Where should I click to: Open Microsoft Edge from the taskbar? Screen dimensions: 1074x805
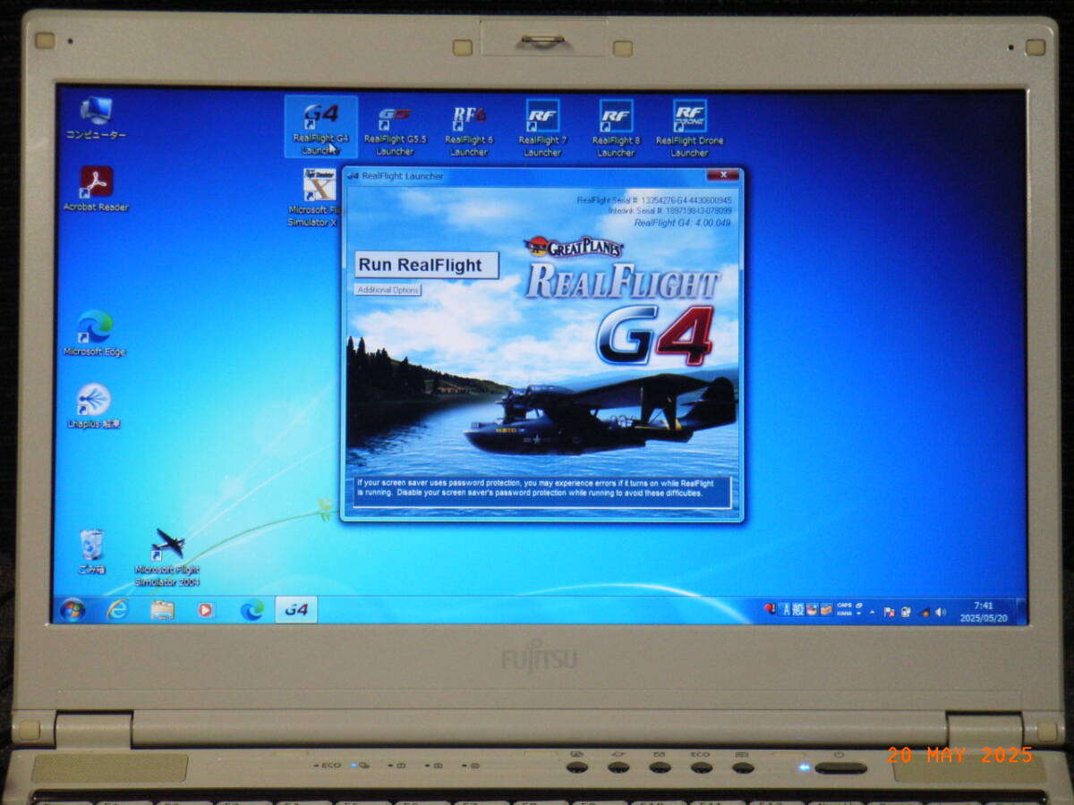click(x=251, y=610)
